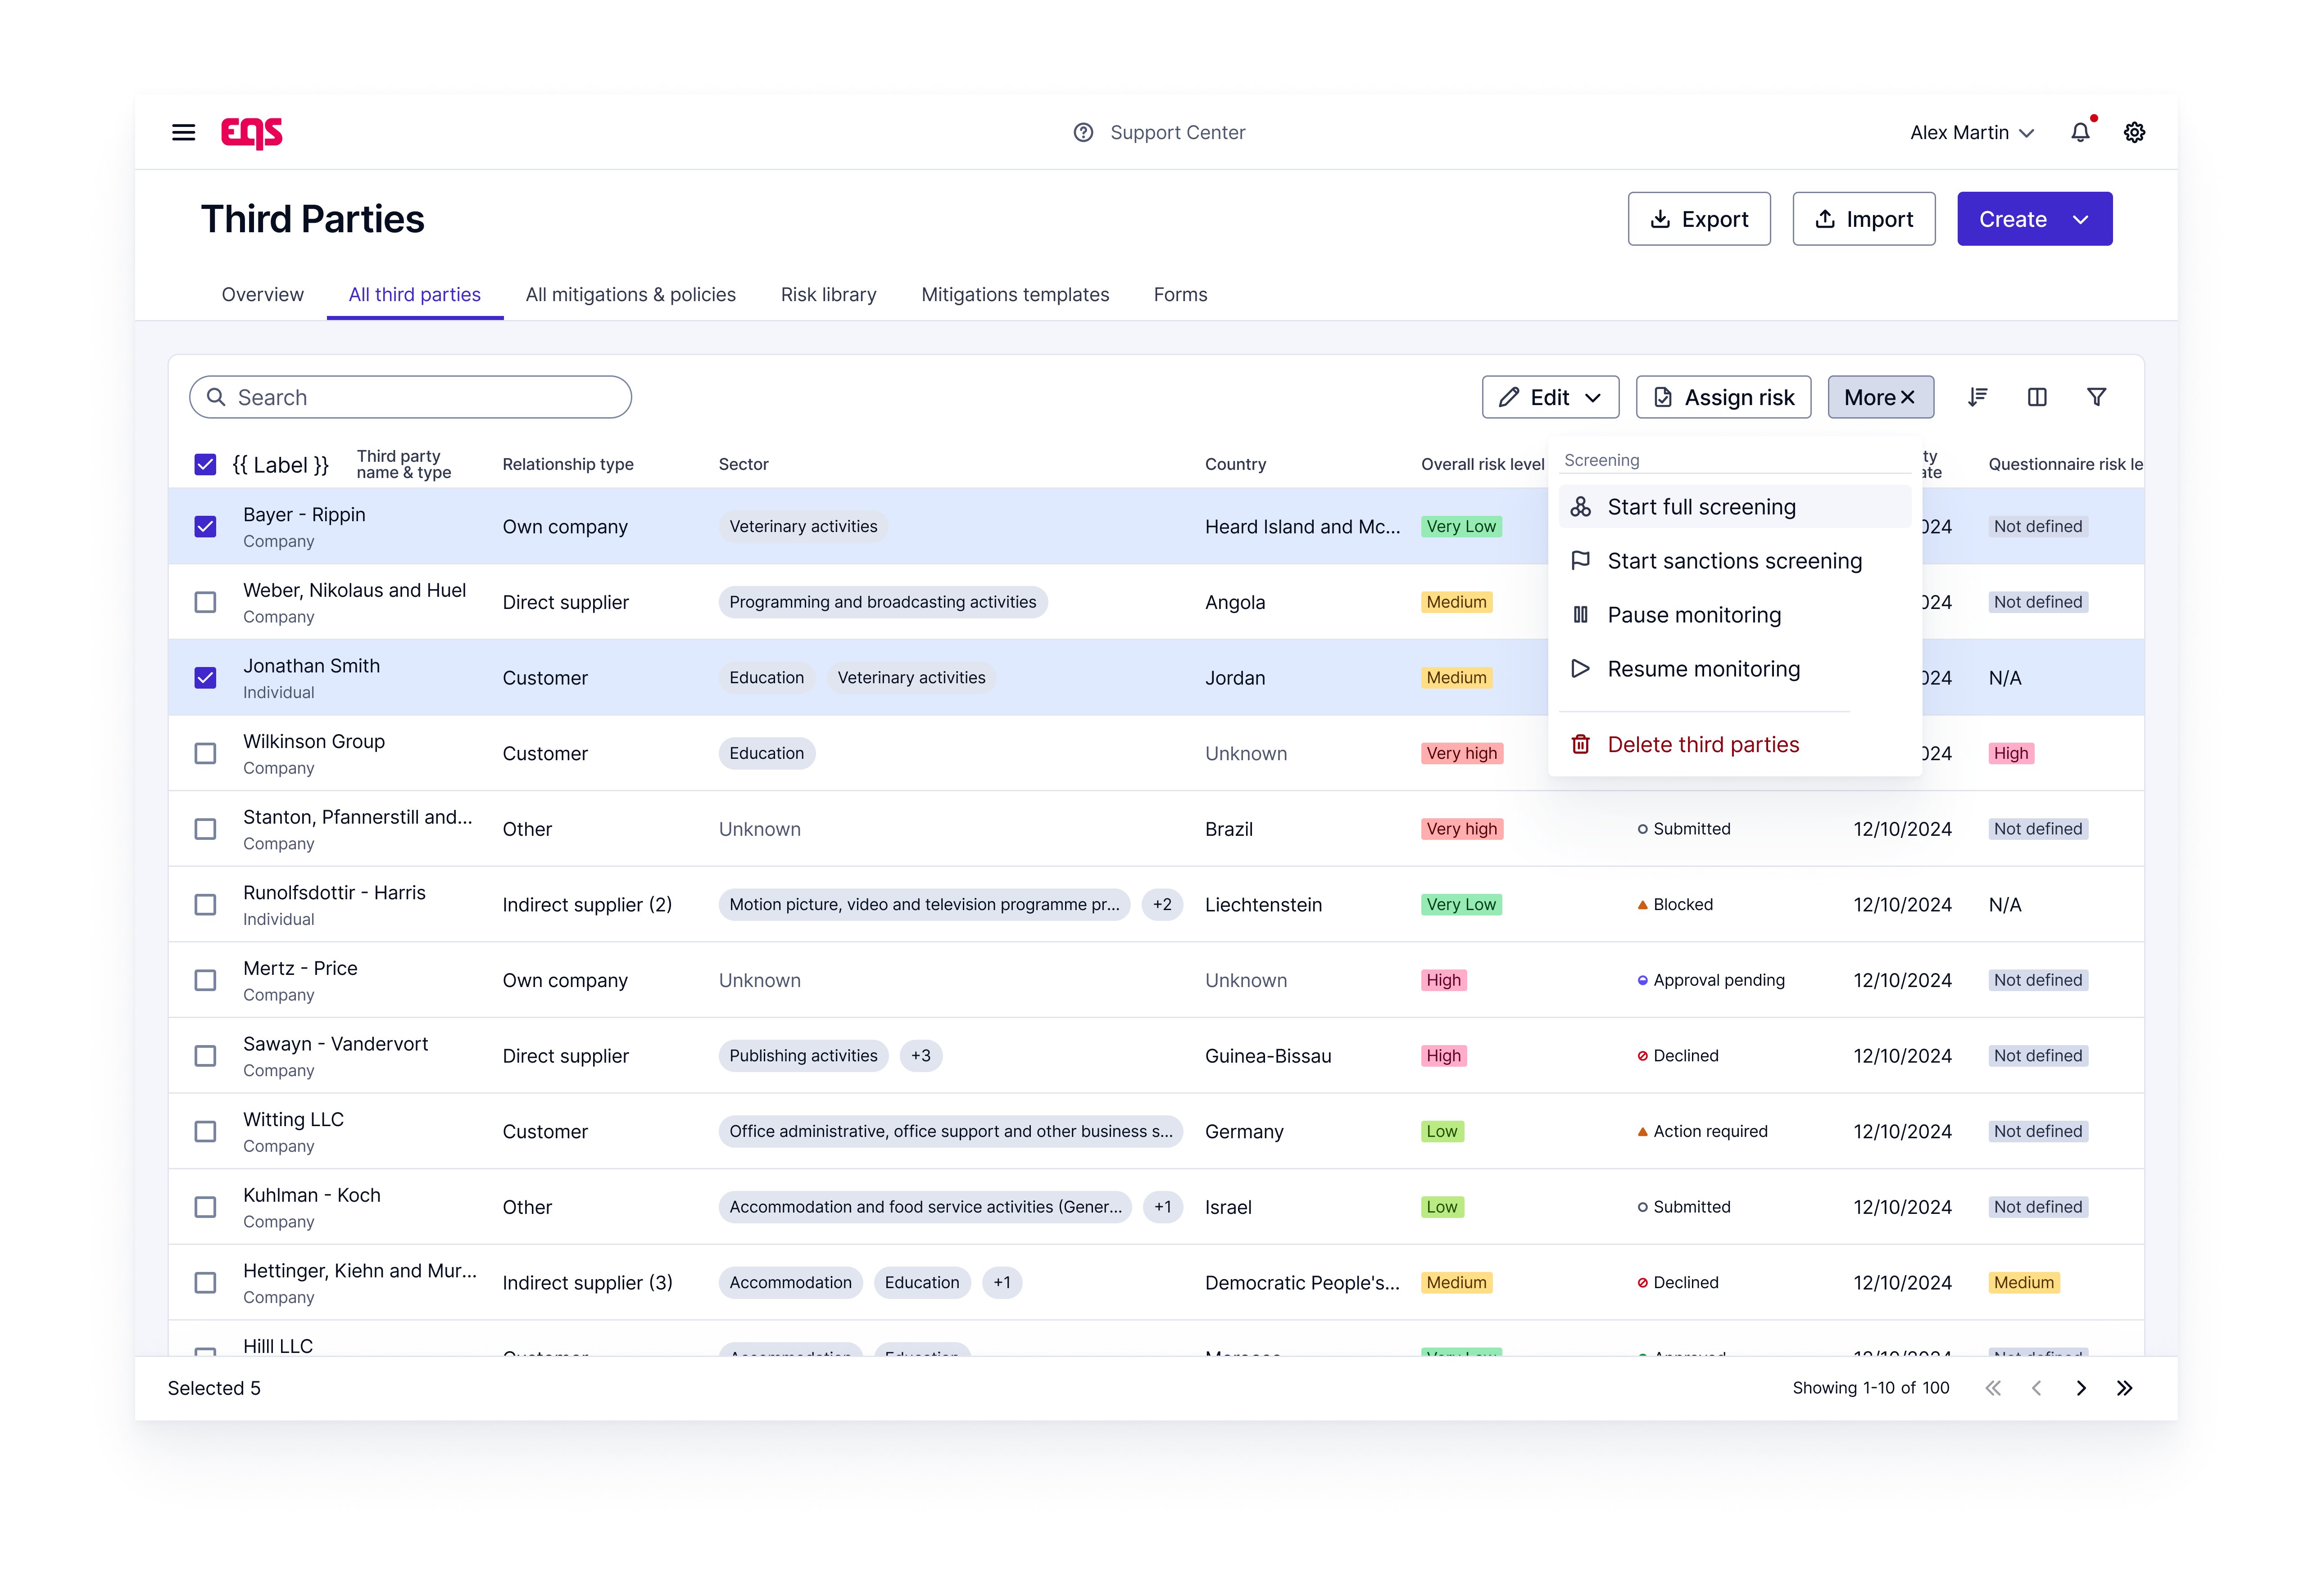This screenshot has width=2313, height=1596.
Task: Check the Sawayn - Vandervort row
Action: pyautogui.click(x=205, y=1055)
